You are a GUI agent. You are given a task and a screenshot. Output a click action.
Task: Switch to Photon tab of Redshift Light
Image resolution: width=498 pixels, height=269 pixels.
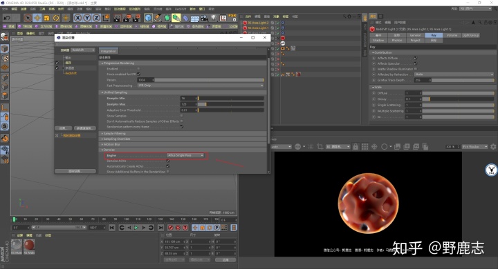397,40
